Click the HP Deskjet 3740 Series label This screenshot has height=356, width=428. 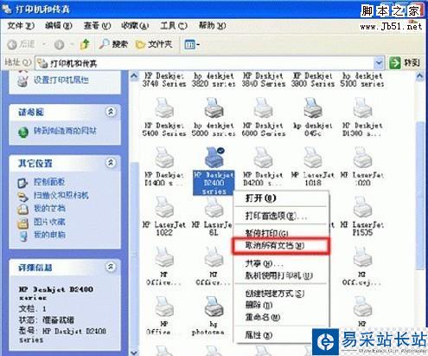click(164, 80)
